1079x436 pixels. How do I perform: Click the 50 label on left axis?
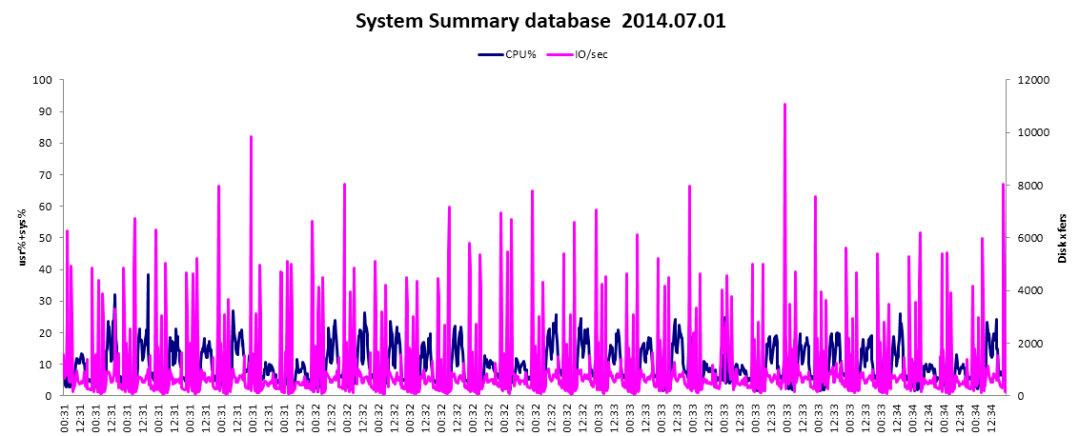(46, 238)
